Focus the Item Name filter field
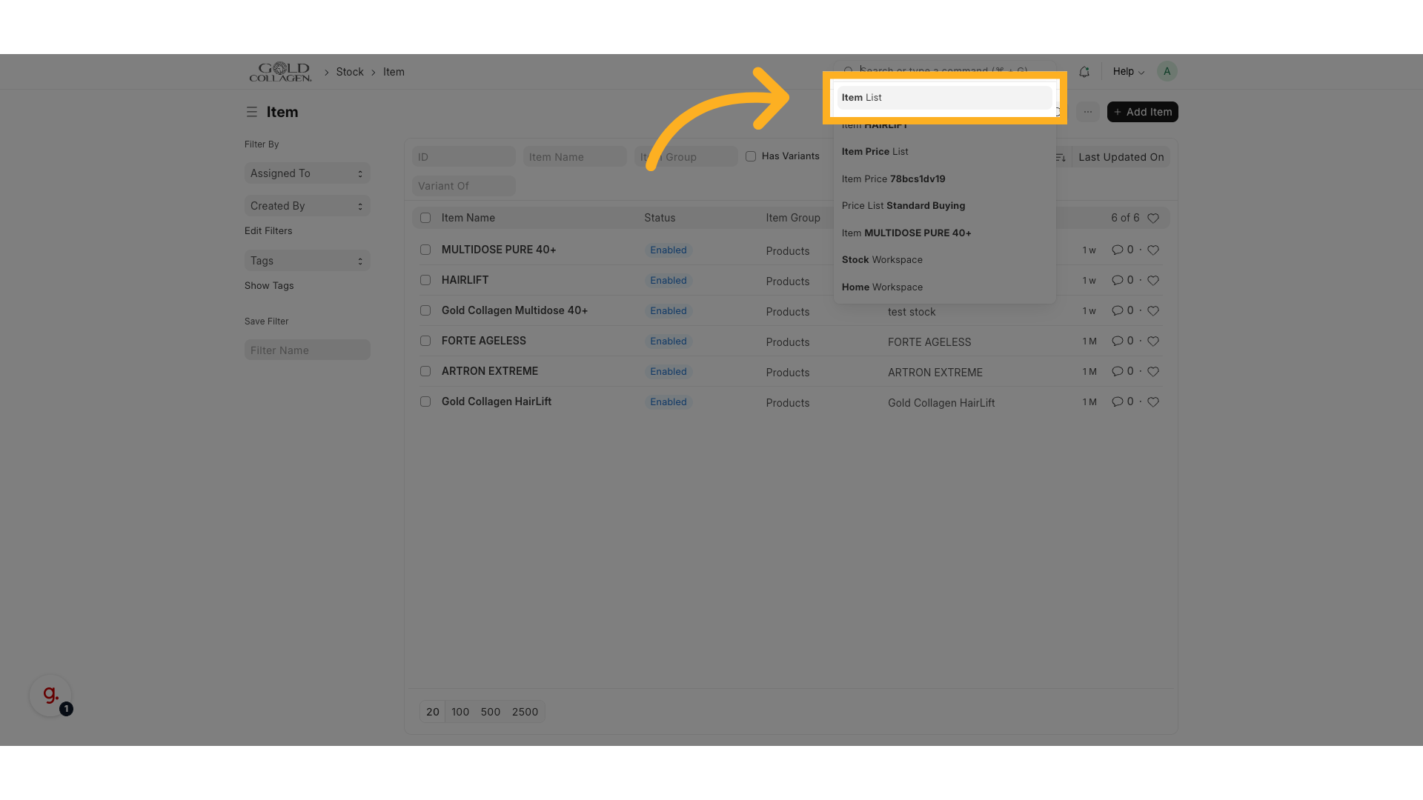This screenshot has height=800, width=1423. [574, 157]
